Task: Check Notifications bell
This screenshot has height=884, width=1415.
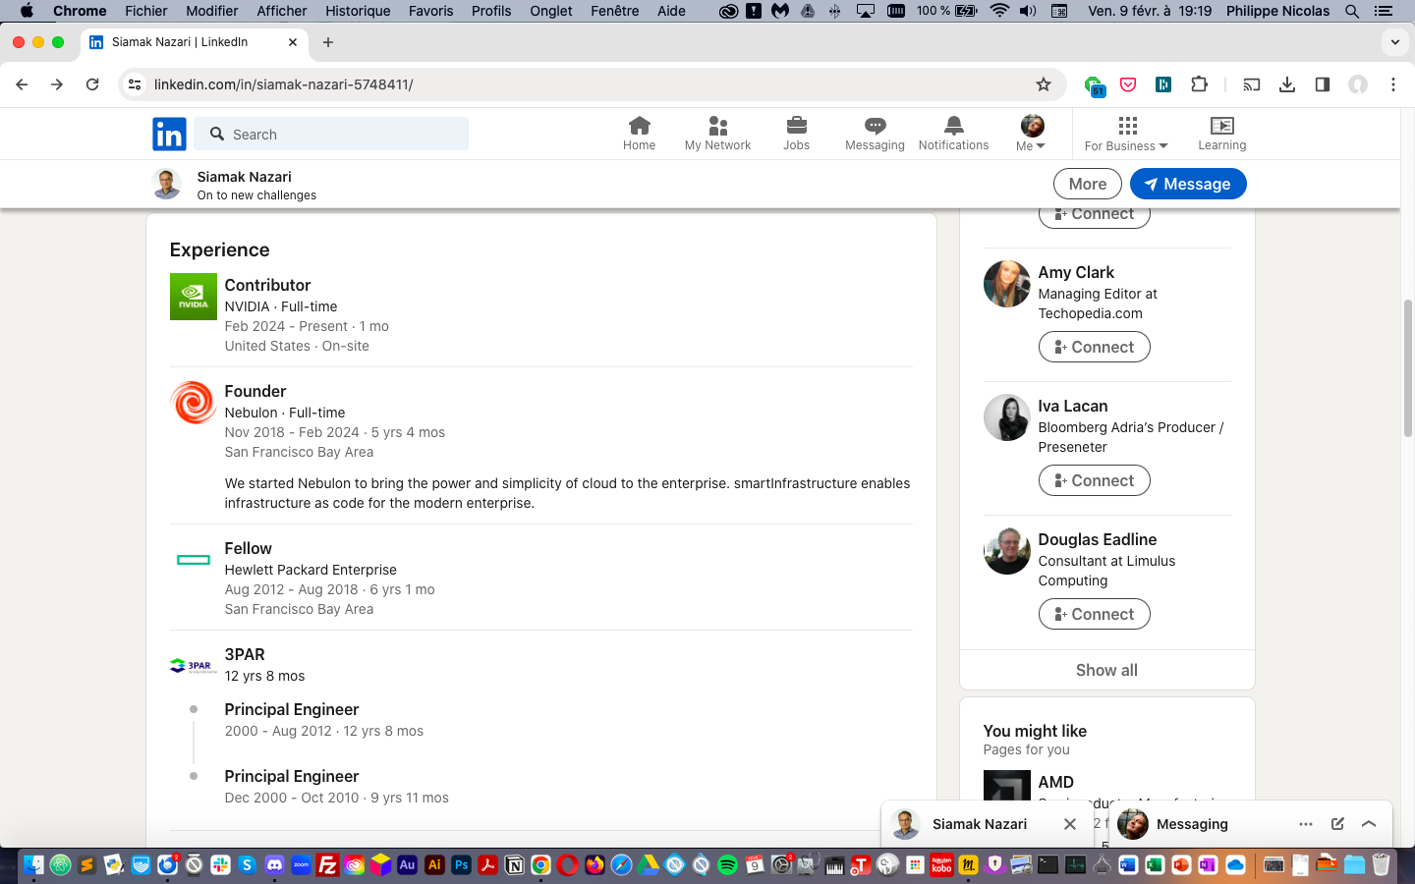Action: [x=953, y=134]
